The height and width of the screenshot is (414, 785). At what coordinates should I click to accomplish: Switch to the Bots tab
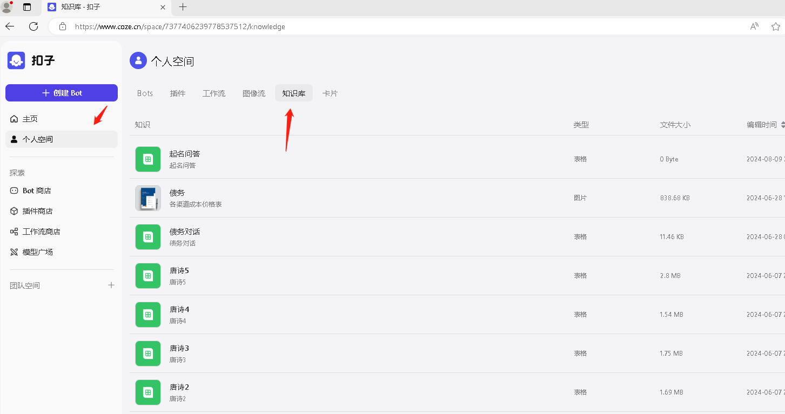click(145, 93)
